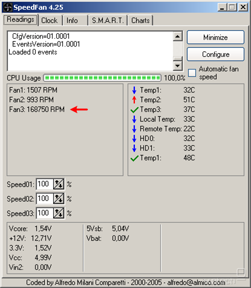Image resolution: width=251 pixels, height=288 pixels.
Task: Click the Speed01 value field
Action: (45, 184)
